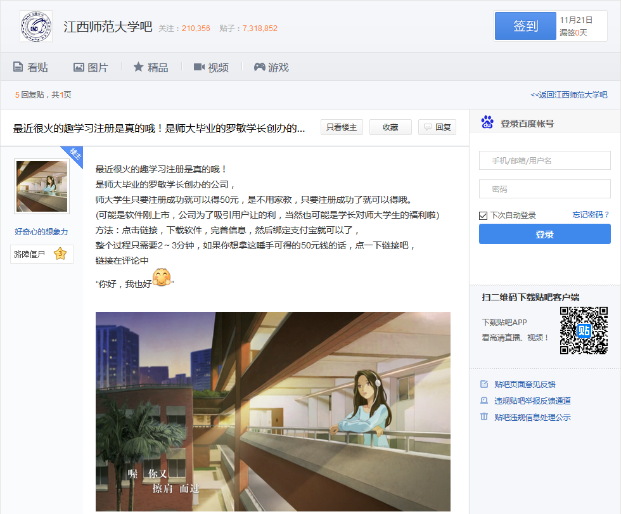The image size is (621, 514).
Task: Click the speech bubble icon in 回复 button
Action: click(x=428, y=127)
